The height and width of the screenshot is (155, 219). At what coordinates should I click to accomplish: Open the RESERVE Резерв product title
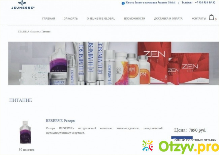(x=60, y=121)
